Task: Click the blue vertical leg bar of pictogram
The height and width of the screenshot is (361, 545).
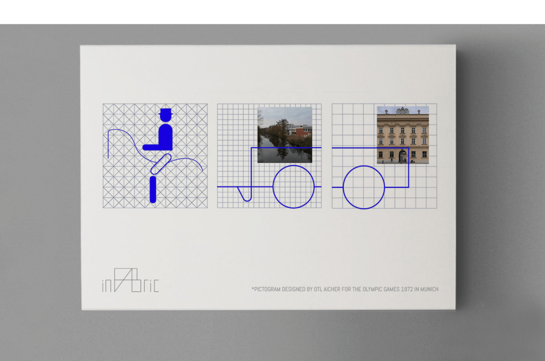Action: point(153,190)
